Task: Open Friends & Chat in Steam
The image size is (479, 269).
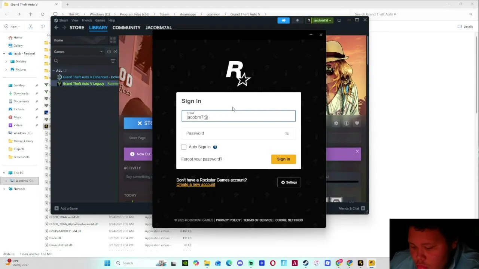Action: point(351,208)
